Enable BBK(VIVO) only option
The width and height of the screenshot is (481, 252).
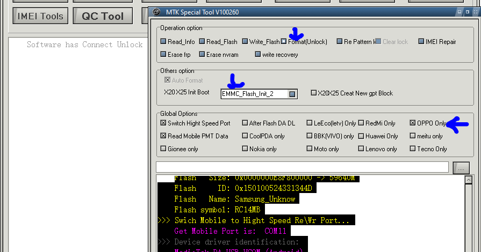pyautogui.click(x=310, y=136)
